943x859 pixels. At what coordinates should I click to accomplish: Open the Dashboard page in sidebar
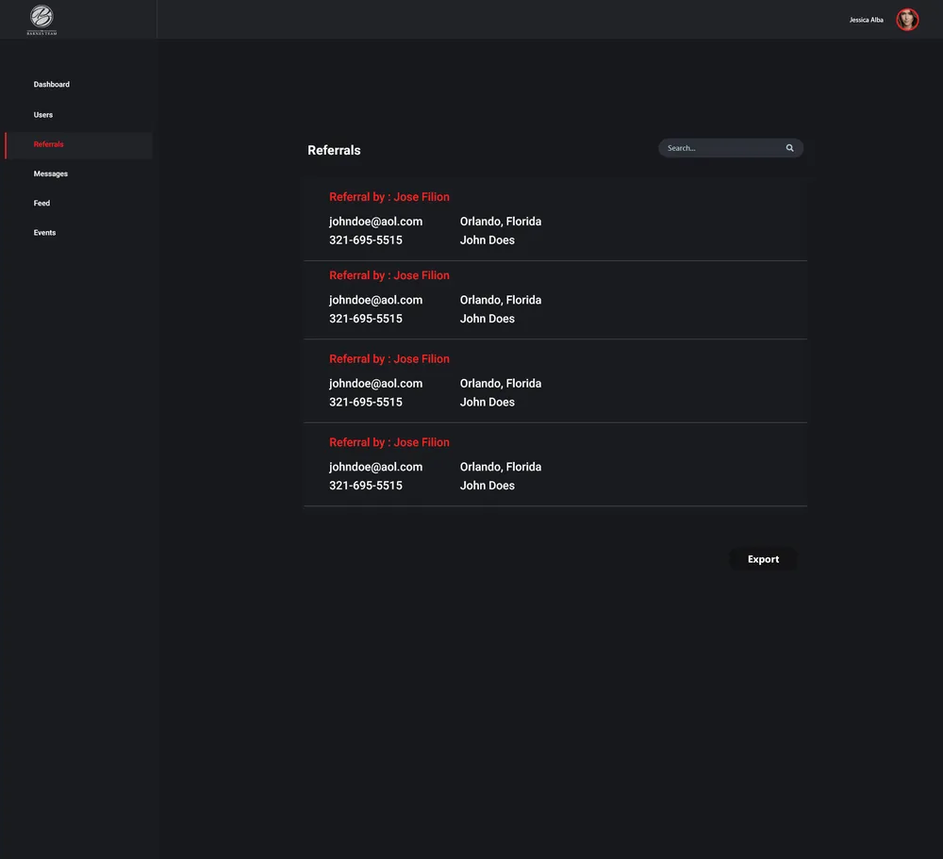coord(52,85)
